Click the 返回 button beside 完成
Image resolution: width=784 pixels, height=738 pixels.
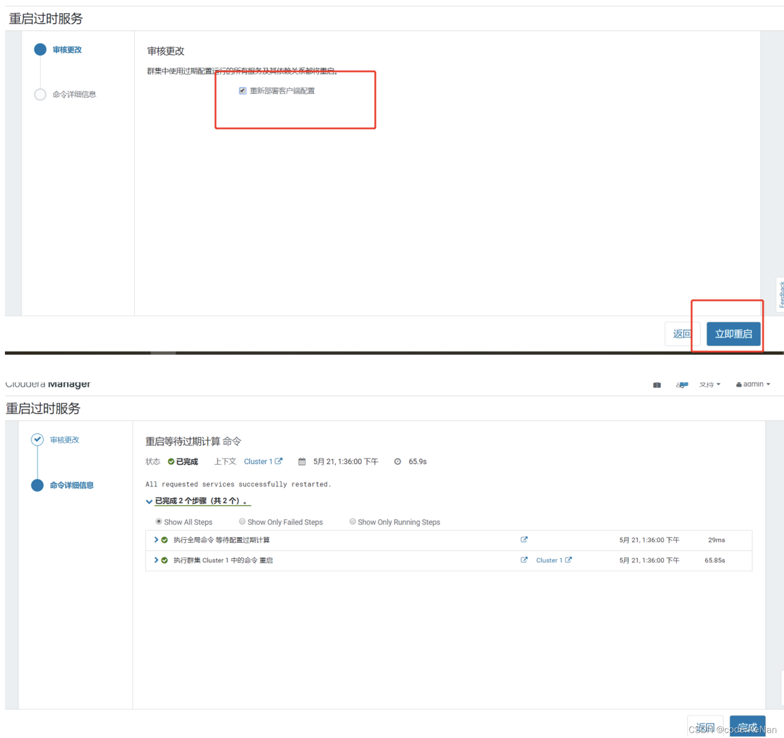pyautogui.click(x=705, y=727)
